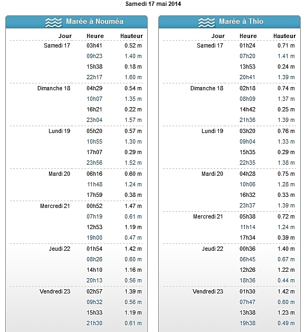Click the 22h17 high tide time in Nouméa
306x332 pixels.
click(94, 77)
